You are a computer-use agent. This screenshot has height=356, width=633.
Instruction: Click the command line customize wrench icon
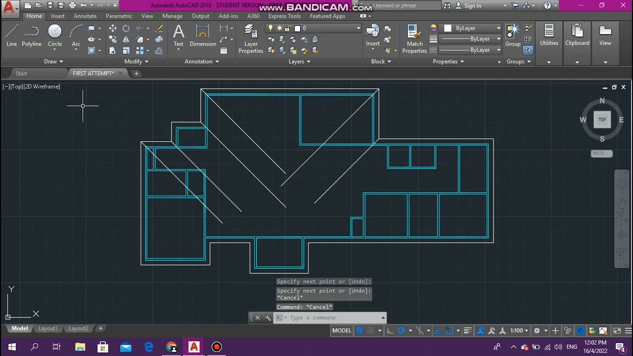[x=268, y=318]
